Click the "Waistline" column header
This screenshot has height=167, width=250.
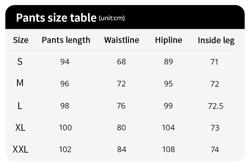122,40
